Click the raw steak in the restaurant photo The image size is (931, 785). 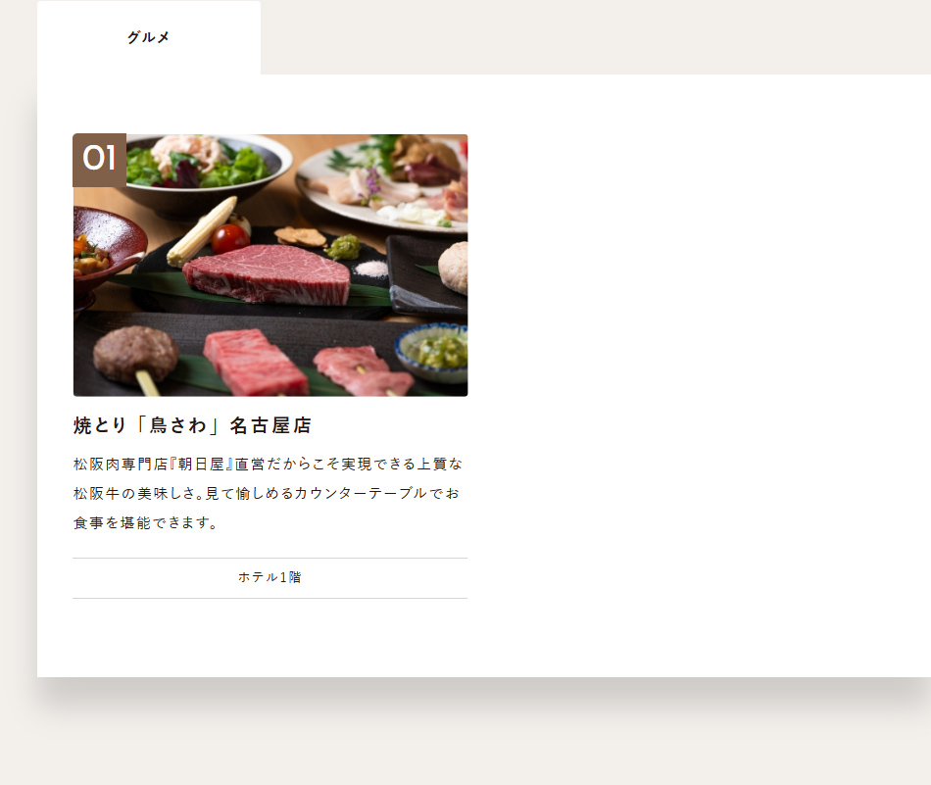[268, 273]
